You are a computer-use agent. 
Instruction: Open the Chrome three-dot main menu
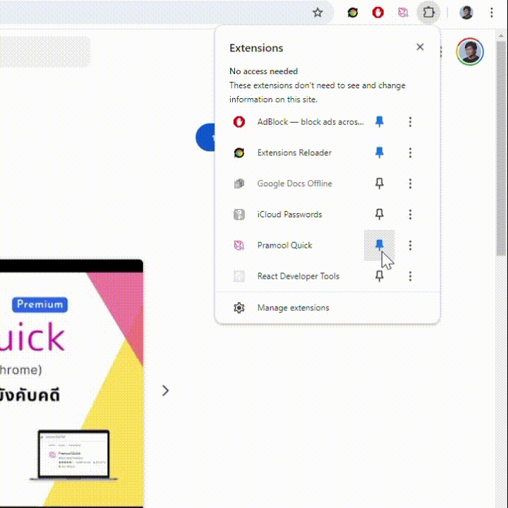[x=492, y=13]
